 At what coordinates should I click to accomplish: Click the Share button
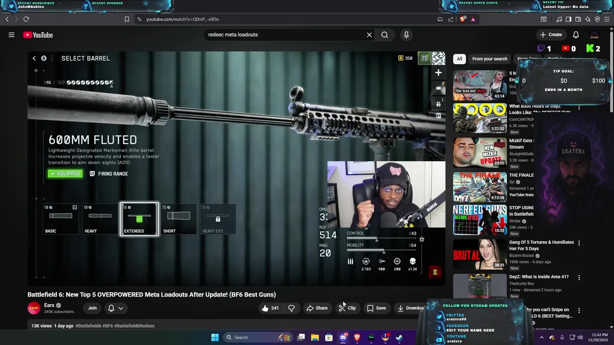[317, 308]
